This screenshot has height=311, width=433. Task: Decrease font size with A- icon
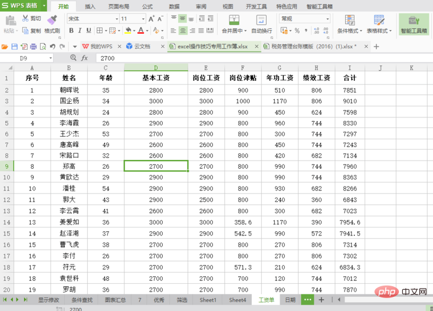click(160, 19)
